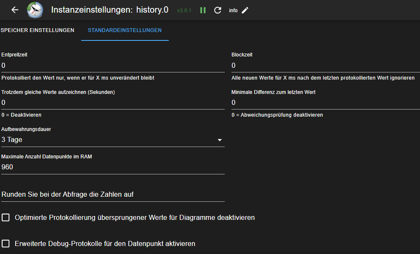Focus the Blockzeit input field
Viewport: 420px width, 254px height.
click(325, 66)
